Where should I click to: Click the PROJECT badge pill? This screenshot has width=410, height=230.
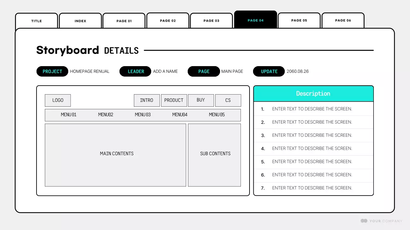click(x=52, y=71)
